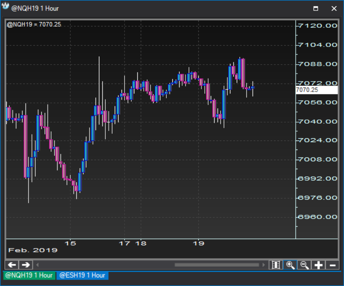Screen dimensions: 344x286
Task: Click the zoom out magnifier icon
Action: point(304,265)
